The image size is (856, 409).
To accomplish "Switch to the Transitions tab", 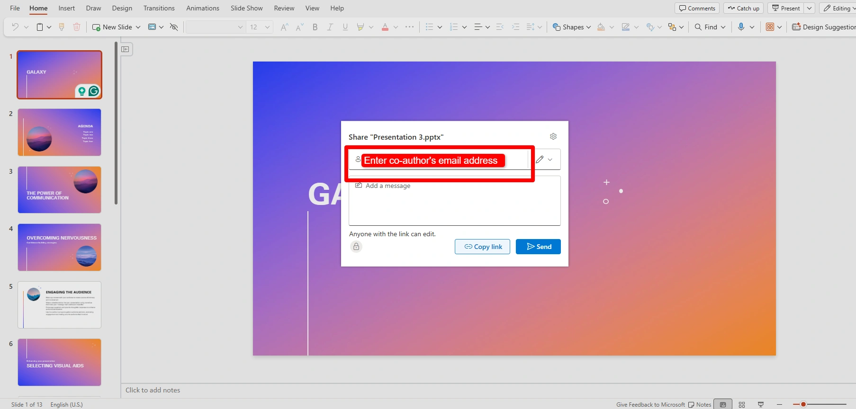I will point(159,8).
